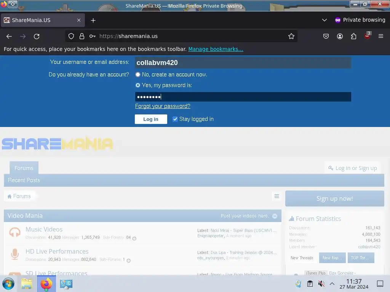Save the page to Pocket
This screenshot has width=390, height=292.
326,36
